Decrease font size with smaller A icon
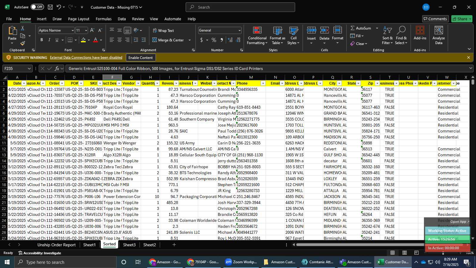The height and width of the screenshot is (268, 476). [100, 30]
